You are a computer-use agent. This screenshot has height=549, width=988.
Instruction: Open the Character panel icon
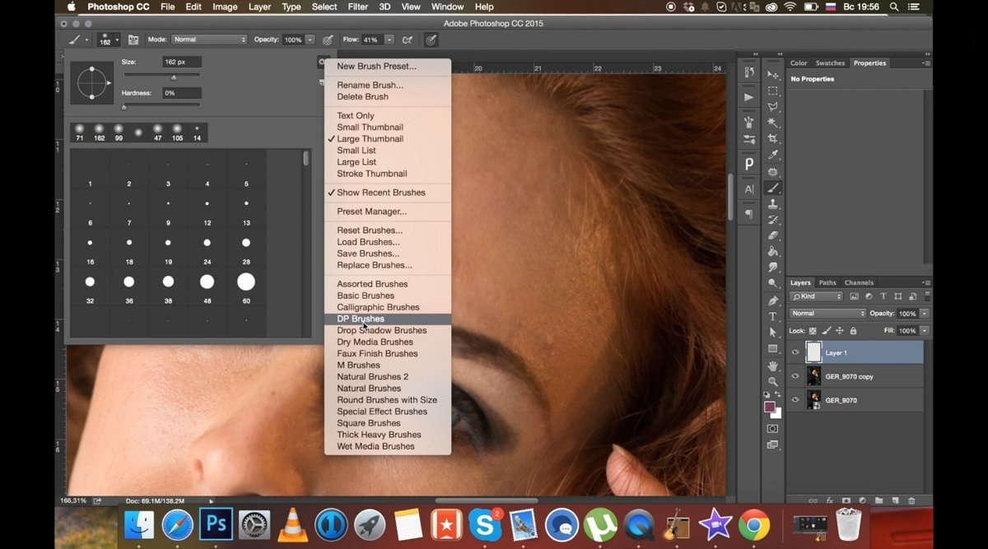click(748, 189)
